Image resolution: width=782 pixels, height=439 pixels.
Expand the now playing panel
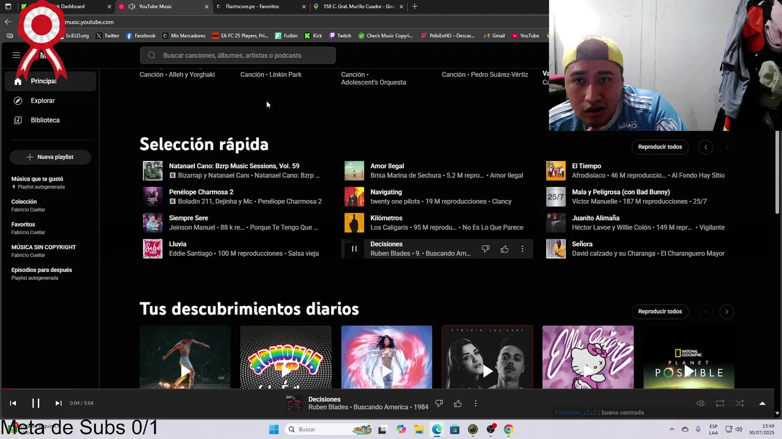pos(762,403)
